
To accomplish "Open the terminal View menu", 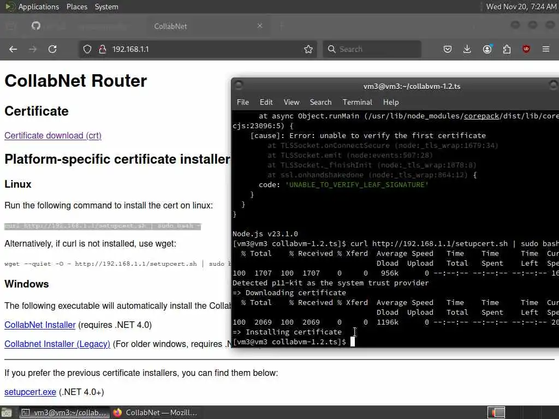I will point(292,102).
